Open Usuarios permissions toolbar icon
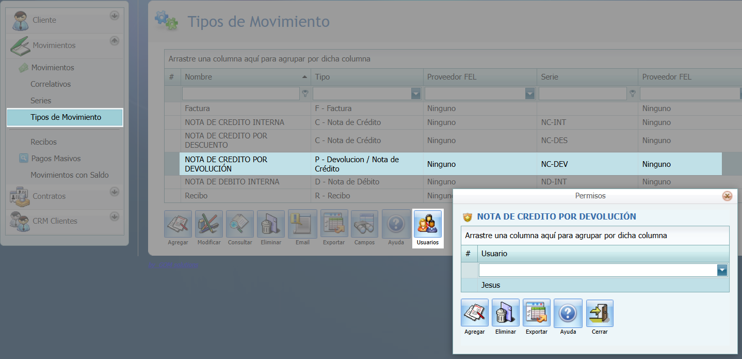The image size is (742, 359). pyautogui.click(x=427, y=224)
